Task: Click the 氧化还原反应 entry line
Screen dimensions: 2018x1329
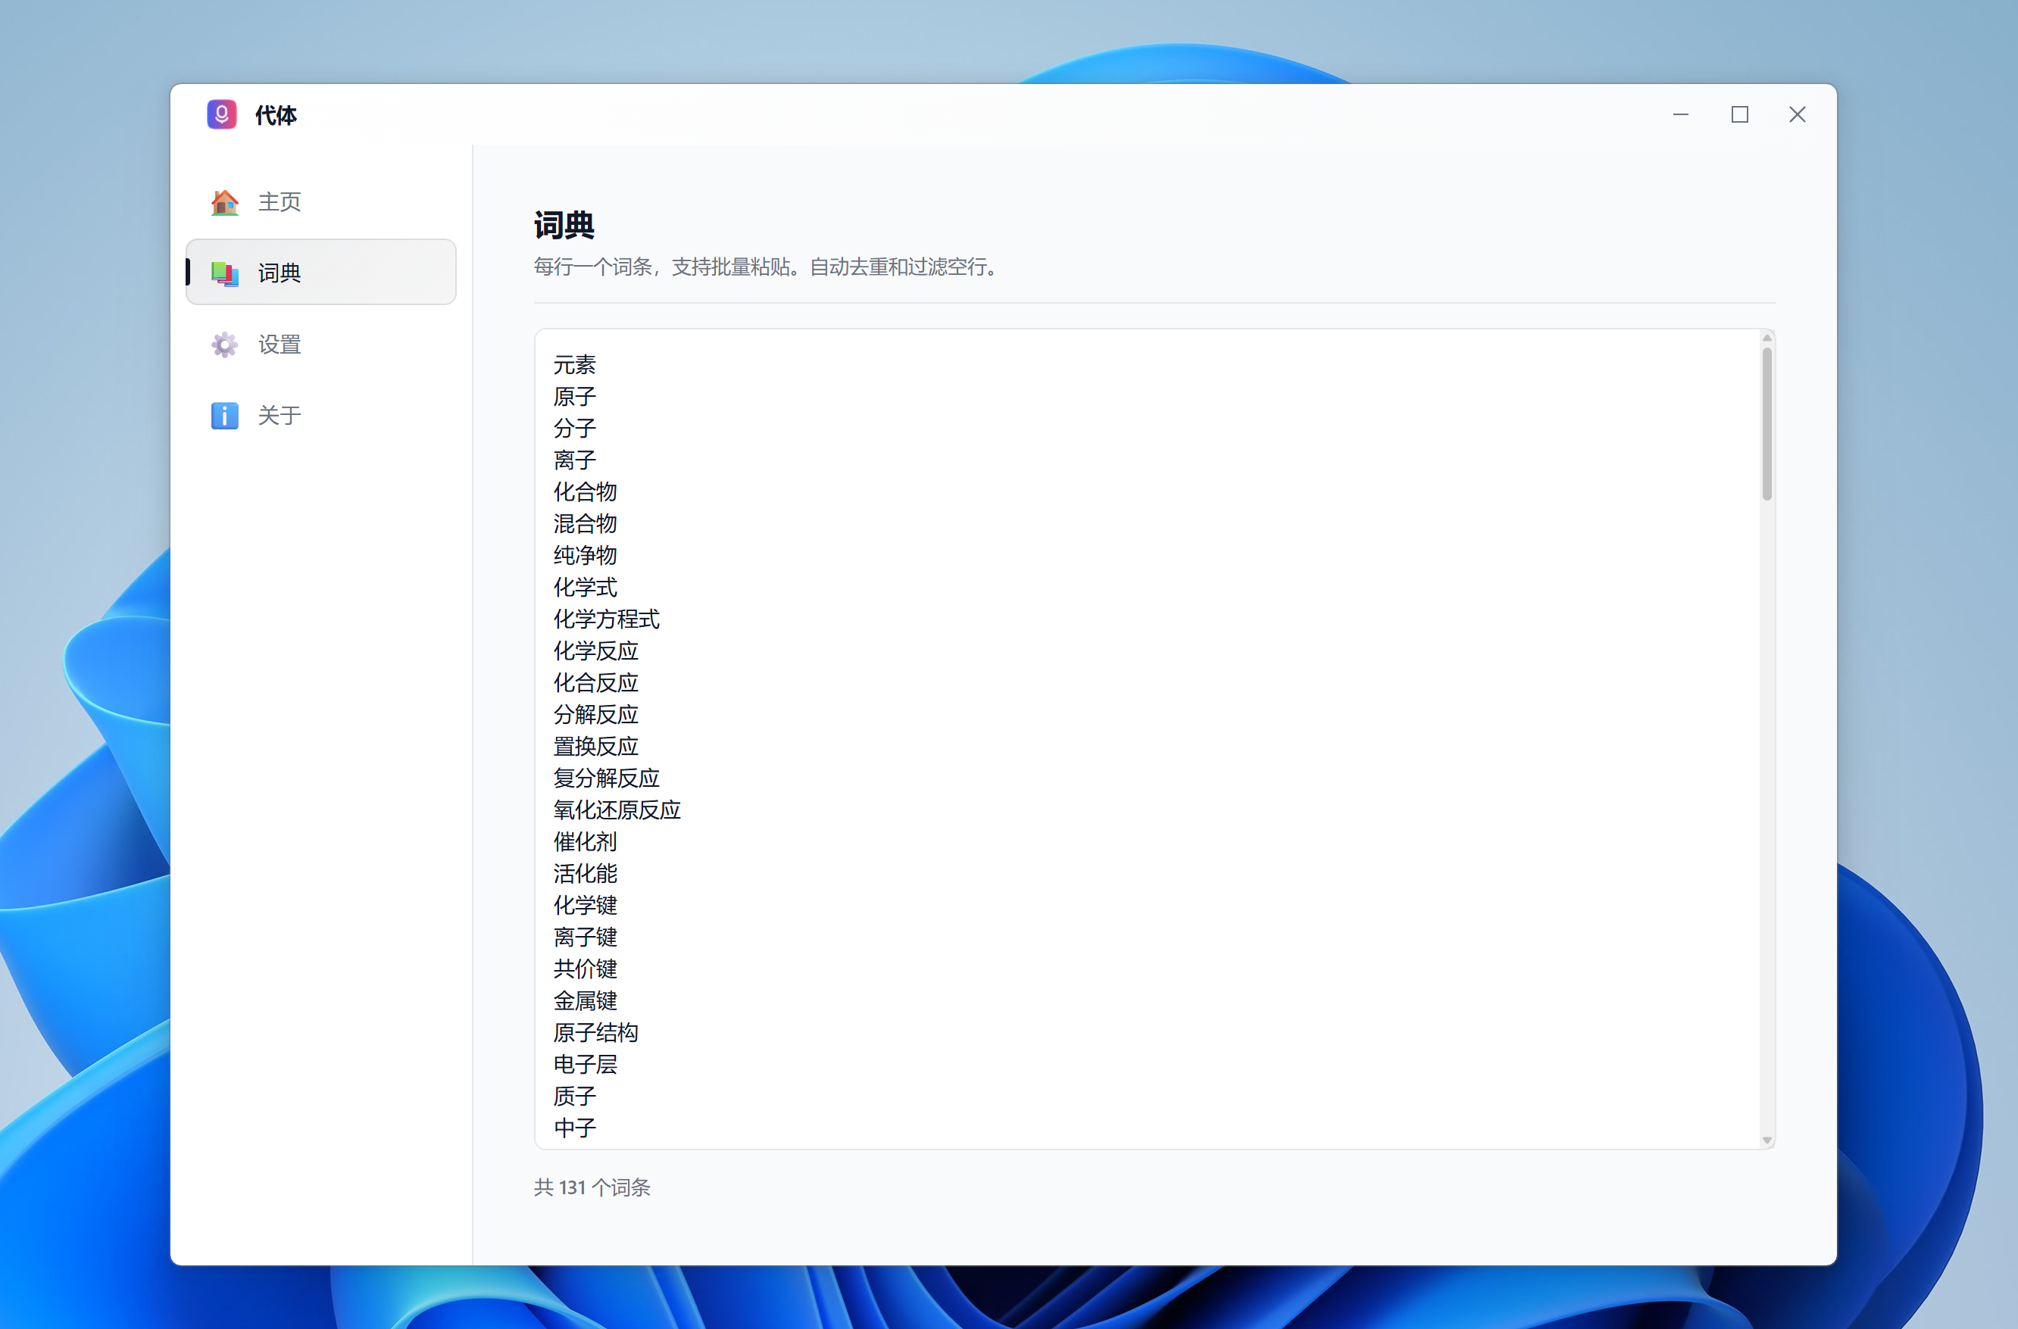Action: pos(617,810)
